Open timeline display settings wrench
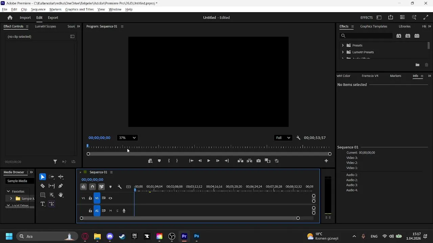Viewport: 433px width, 243px height. pos(119,187)
